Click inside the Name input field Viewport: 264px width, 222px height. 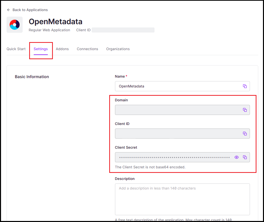point(176,86)
